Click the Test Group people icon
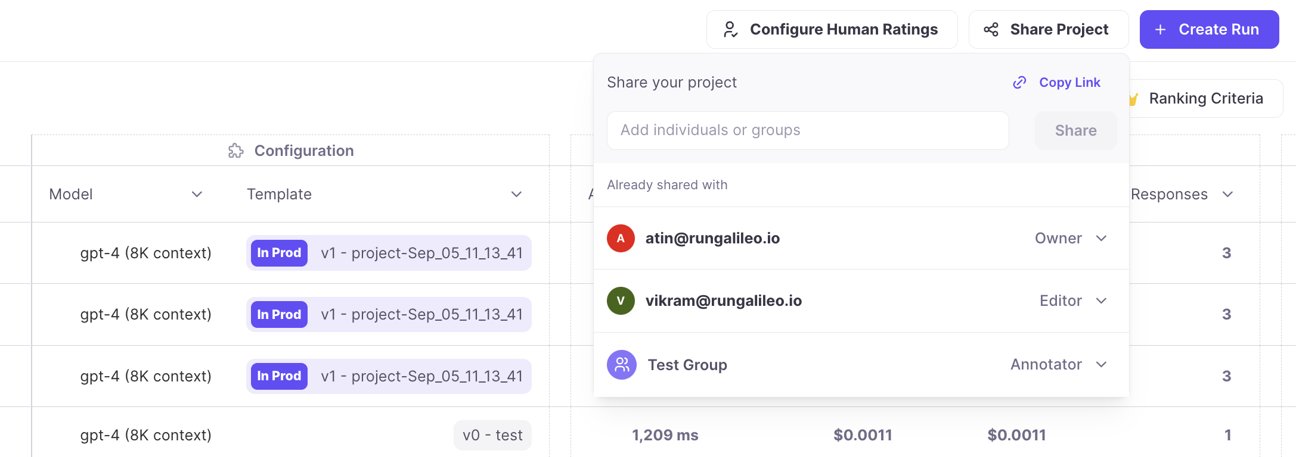The height and width of the screenshot is (457, 1296). coord(622,365)
